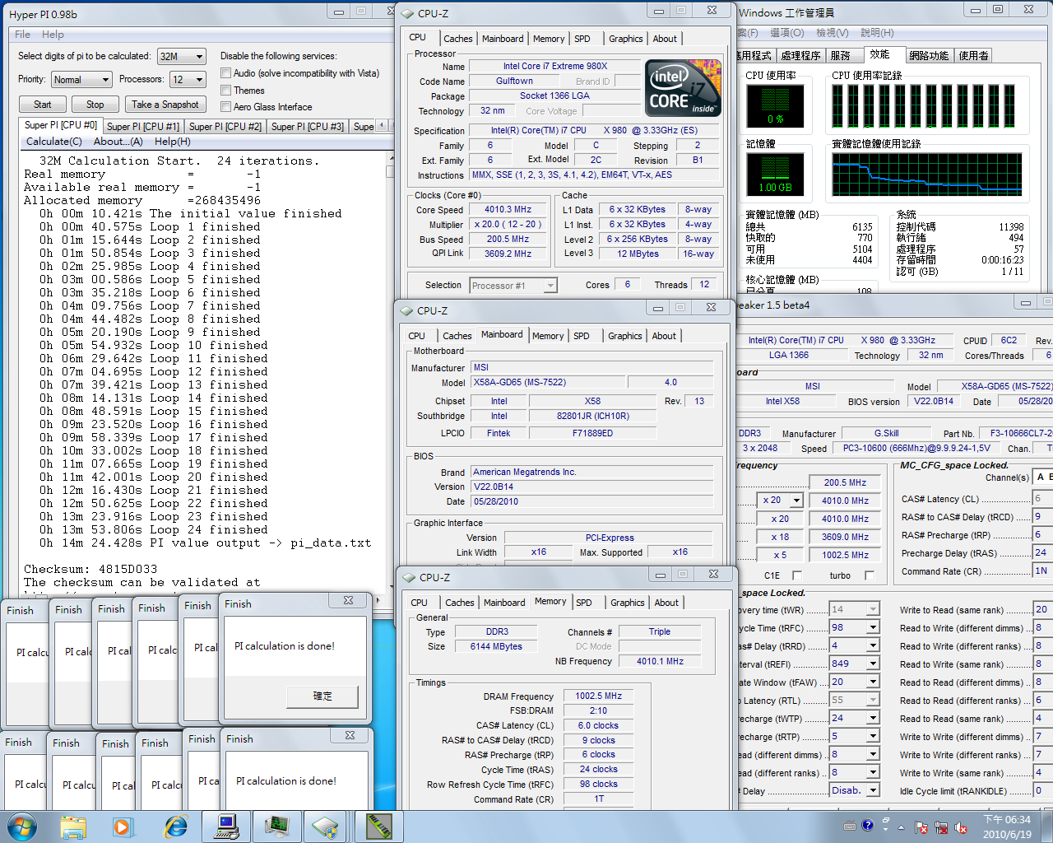Viewport: 1053px width, 843px height.
Task: Open Task Manager 檢視(V) menu
Action: [832, 33]
